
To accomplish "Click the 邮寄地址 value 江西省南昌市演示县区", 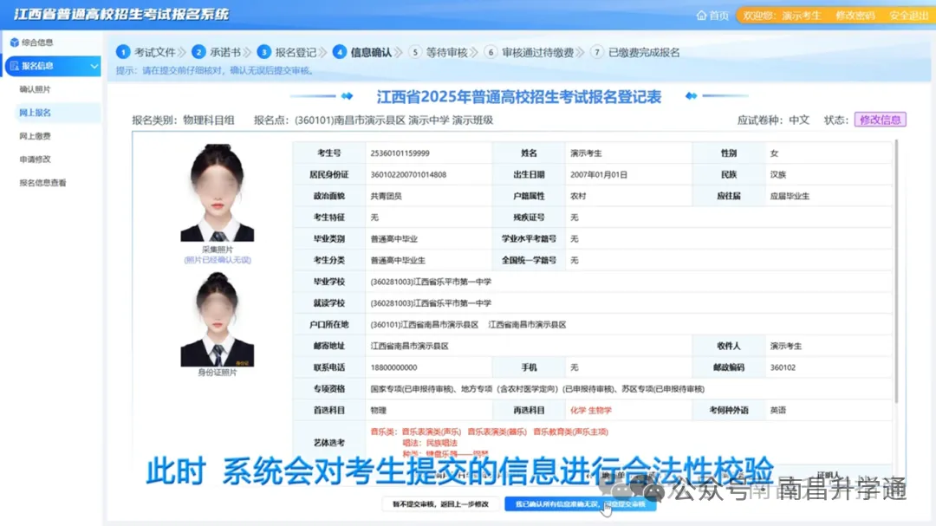I will pyautogui.click(x=409, y=347).
